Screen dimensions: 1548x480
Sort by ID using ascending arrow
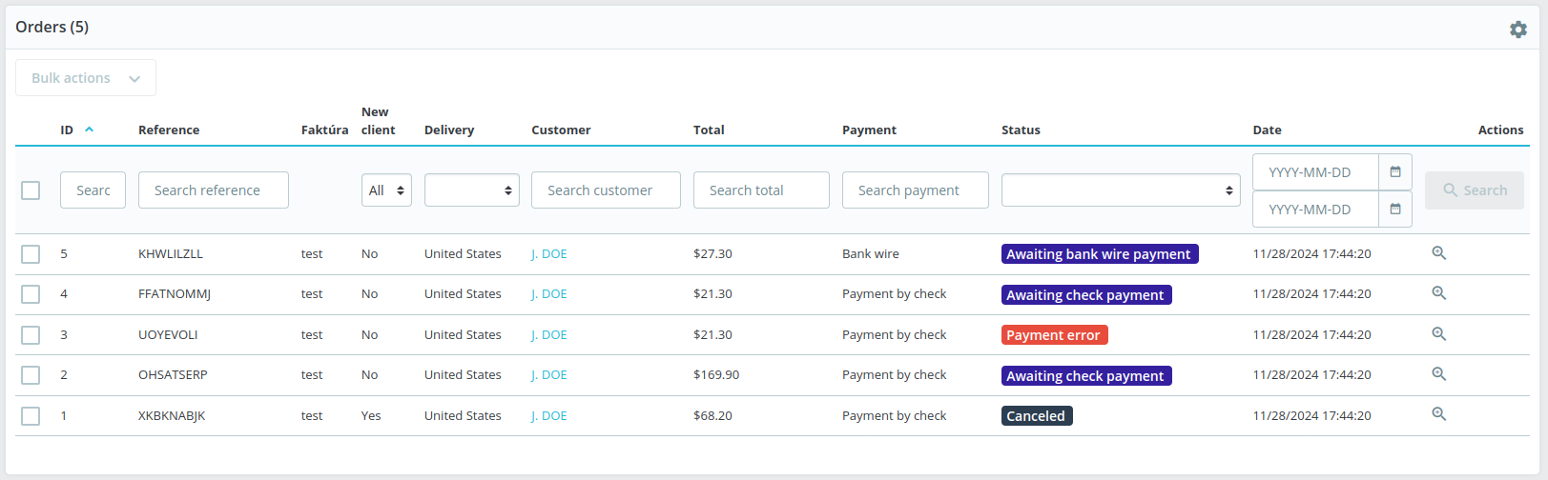89,130
